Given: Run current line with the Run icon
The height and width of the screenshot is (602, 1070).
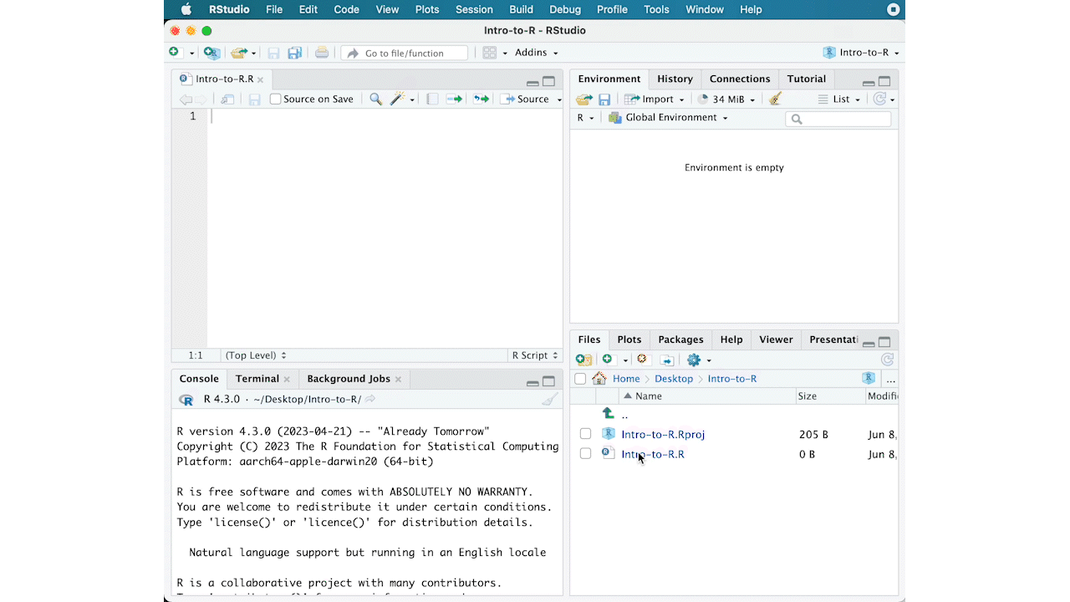Looking at the screenshot, I should point(454,99).
